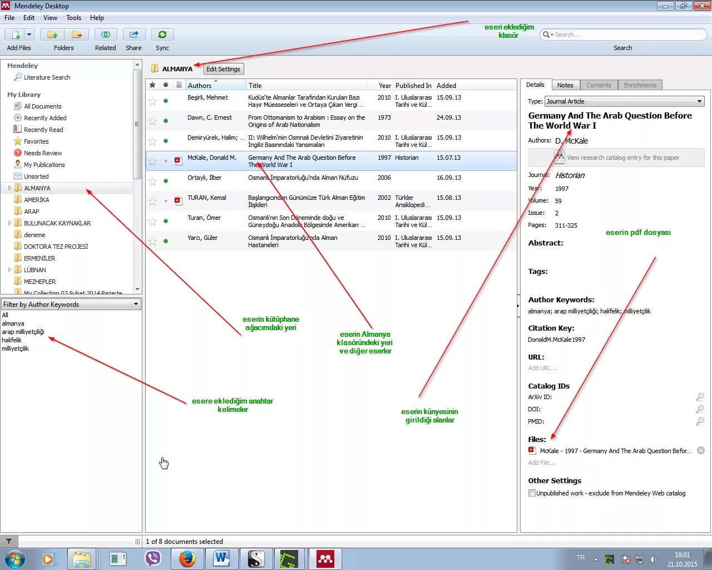Click the DOI lookup magnifier icon
Screen dimensions: 712x570
point(700,409)
